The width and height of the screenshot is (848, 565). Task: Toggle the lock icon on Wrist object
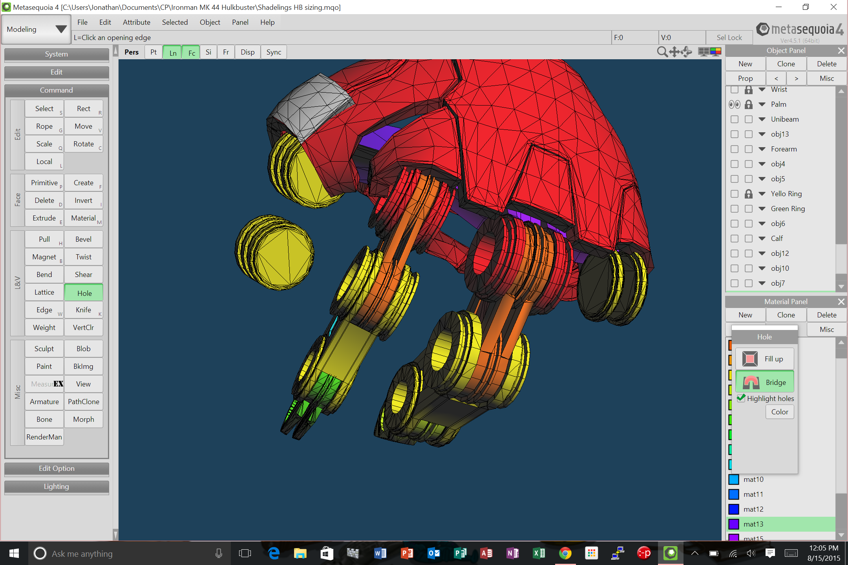click(x=748, y=90)
